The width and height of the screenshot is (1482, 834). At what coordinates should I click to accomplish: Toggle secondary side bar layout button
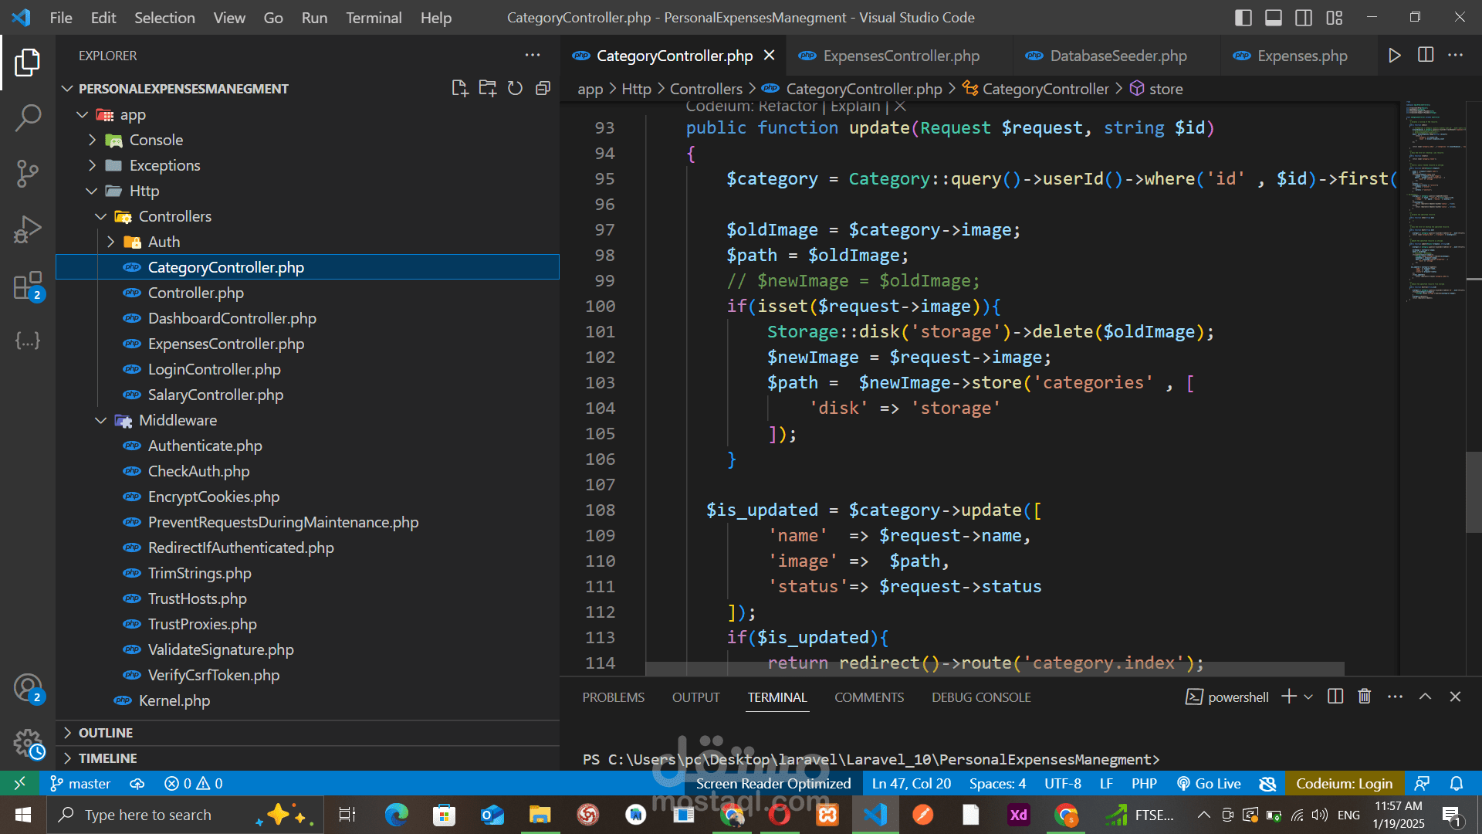pos(1304,17)
